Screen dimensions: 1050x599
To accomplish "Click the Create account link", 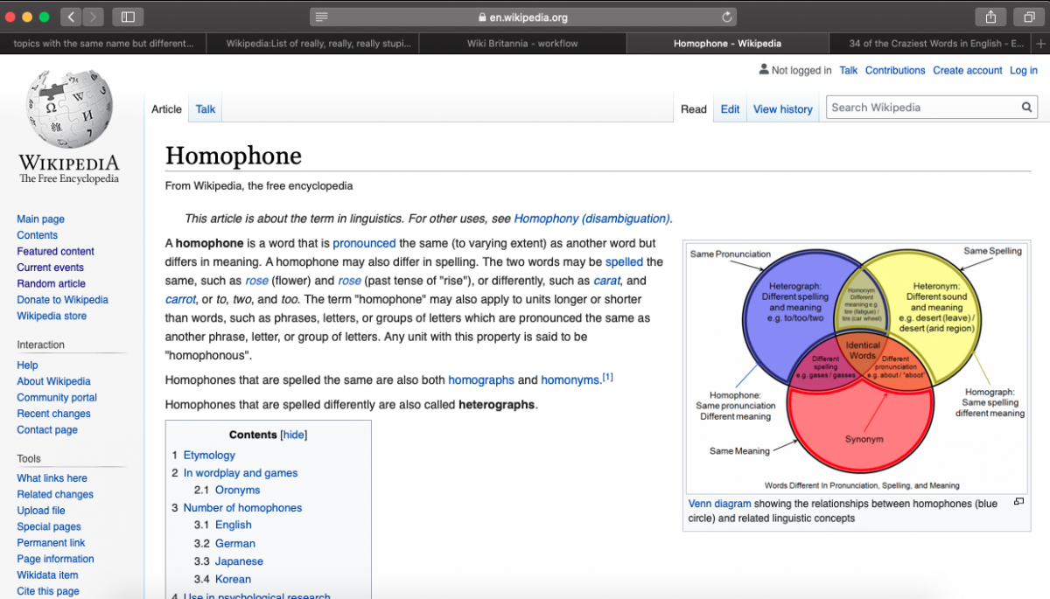I will [967, 71].
